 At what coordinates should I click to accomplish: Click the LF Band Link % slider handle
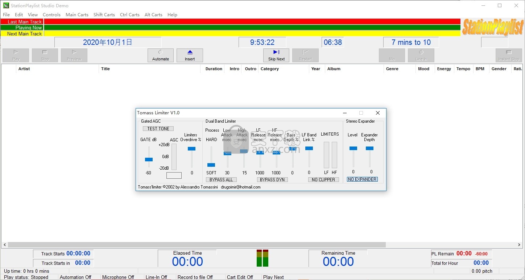[x=309, y=148]
